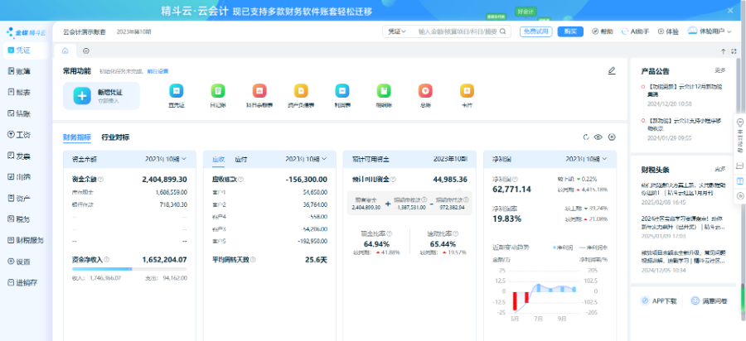Screen dimensions: 746x341
Task: Go to the home tab icon
Action: (x=65, y=50)
